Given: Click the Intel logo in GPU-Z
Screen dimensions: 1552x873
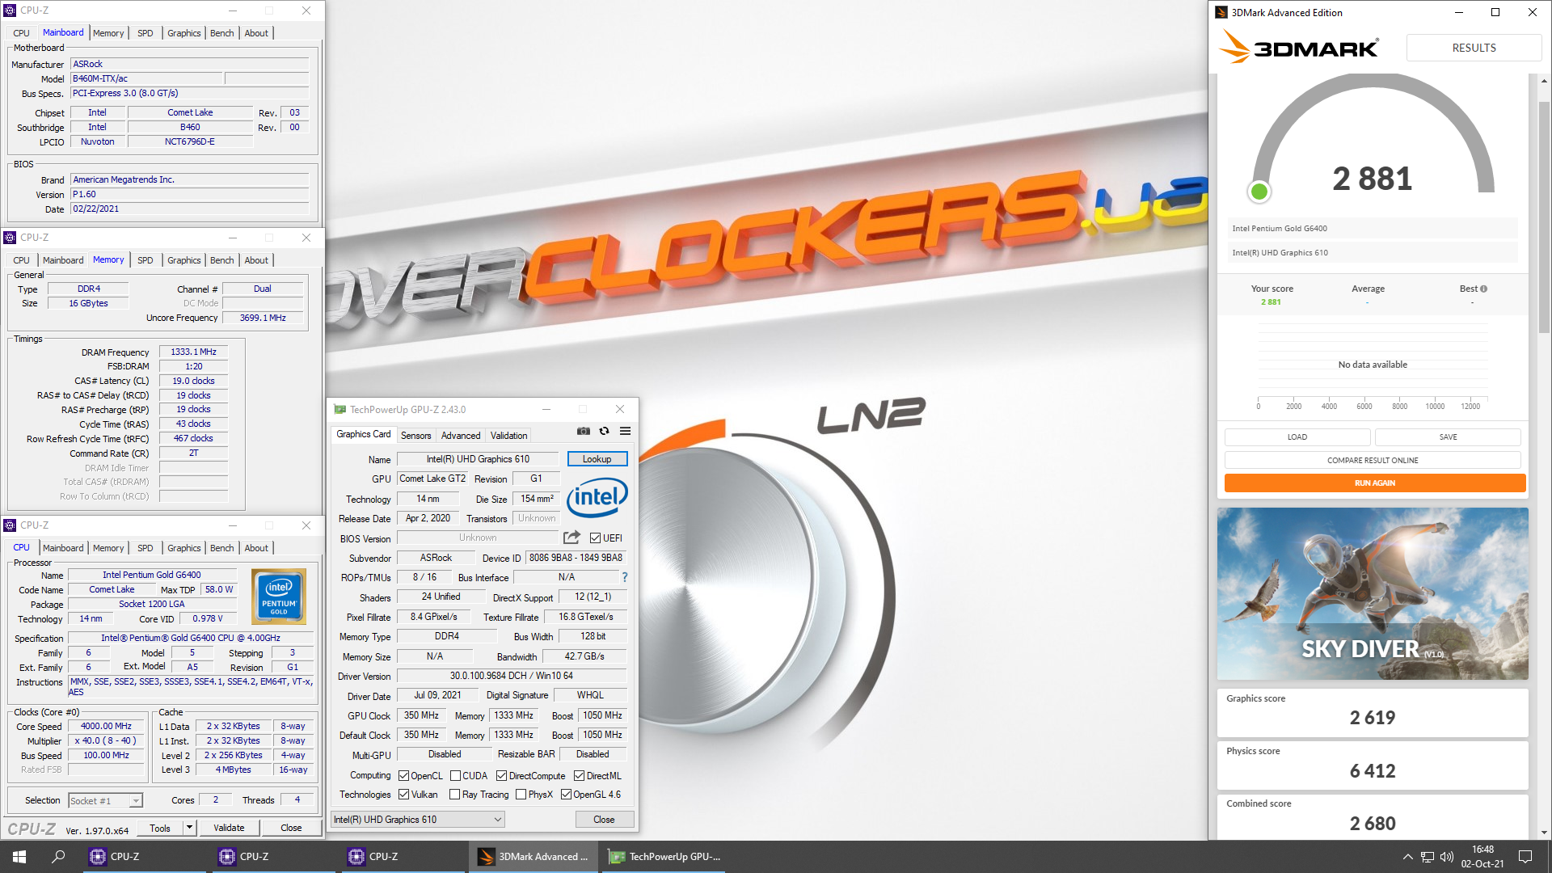Looking at the screenshot, I should [x=597, y=496].
